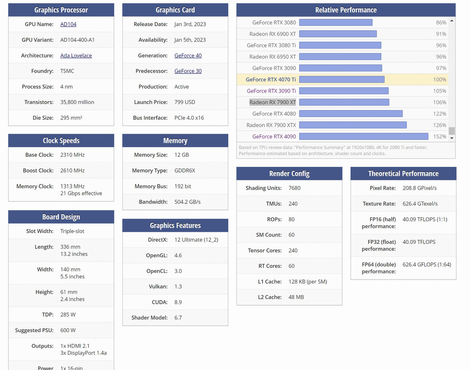Click the 600 W suggested PSU value
This screenshot has height=370, width=470.
pyautogui.click(x=68, y=330)
